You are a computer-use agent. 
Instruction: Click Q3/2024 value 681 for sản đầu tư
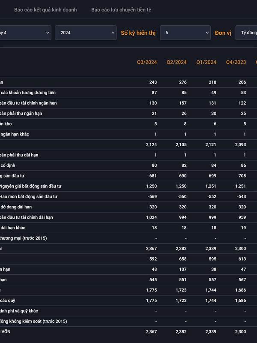[x=153, y=176]
